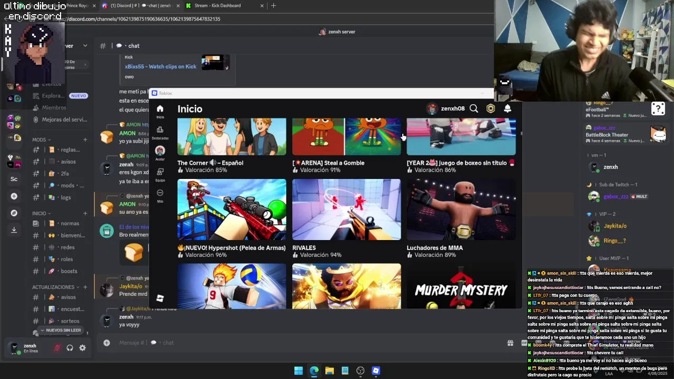
Task: Click the Download apps icon in Discord
Action: 14,230
